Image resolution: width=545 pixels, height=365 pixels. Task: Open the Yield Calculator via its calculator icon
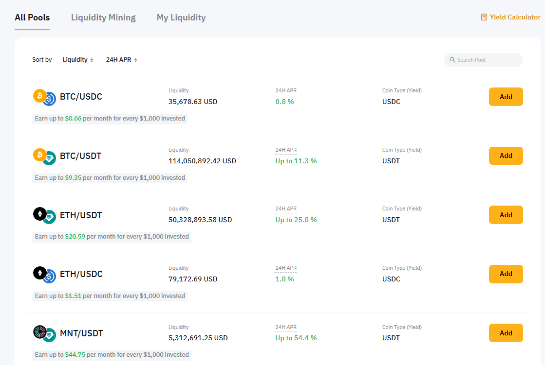pyautogui.click(x=483, y=17)
